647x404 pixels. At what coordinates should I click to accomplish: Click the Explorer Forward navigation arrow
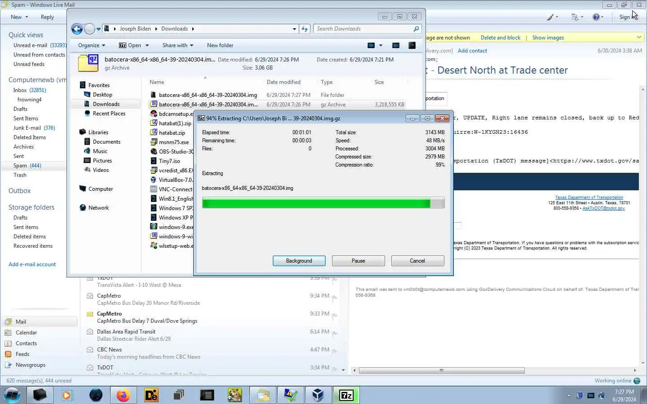click(89, 29)
